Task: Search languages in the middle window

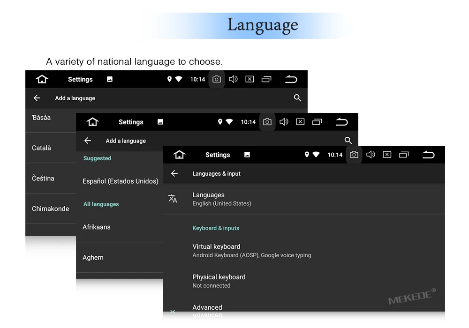Action: (x=348, y=141)
